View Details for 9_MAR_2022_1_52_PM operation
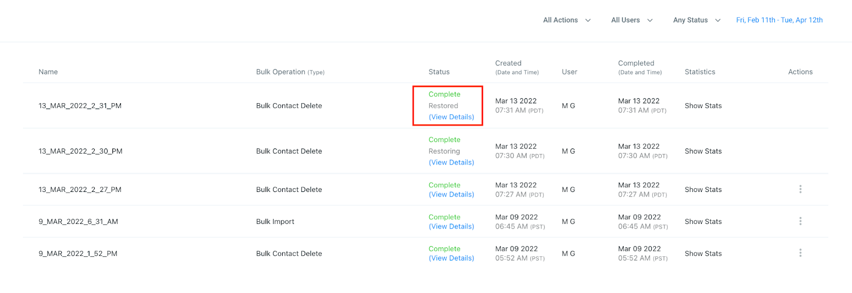The width and height of the screenshot is (852, 293). [452, 258]
